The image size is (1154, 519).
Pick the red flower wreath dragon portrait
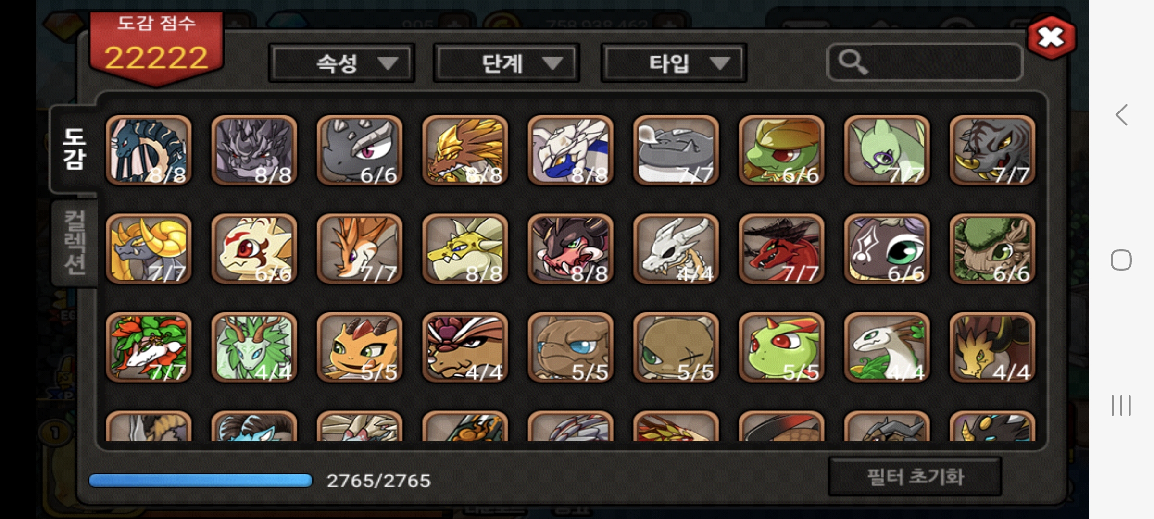point(149,347)
